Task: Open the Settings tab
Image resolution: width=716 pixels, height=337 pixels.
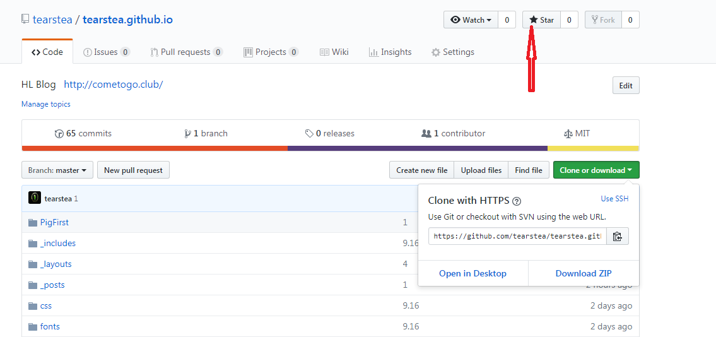Action: tap(452, 52)
